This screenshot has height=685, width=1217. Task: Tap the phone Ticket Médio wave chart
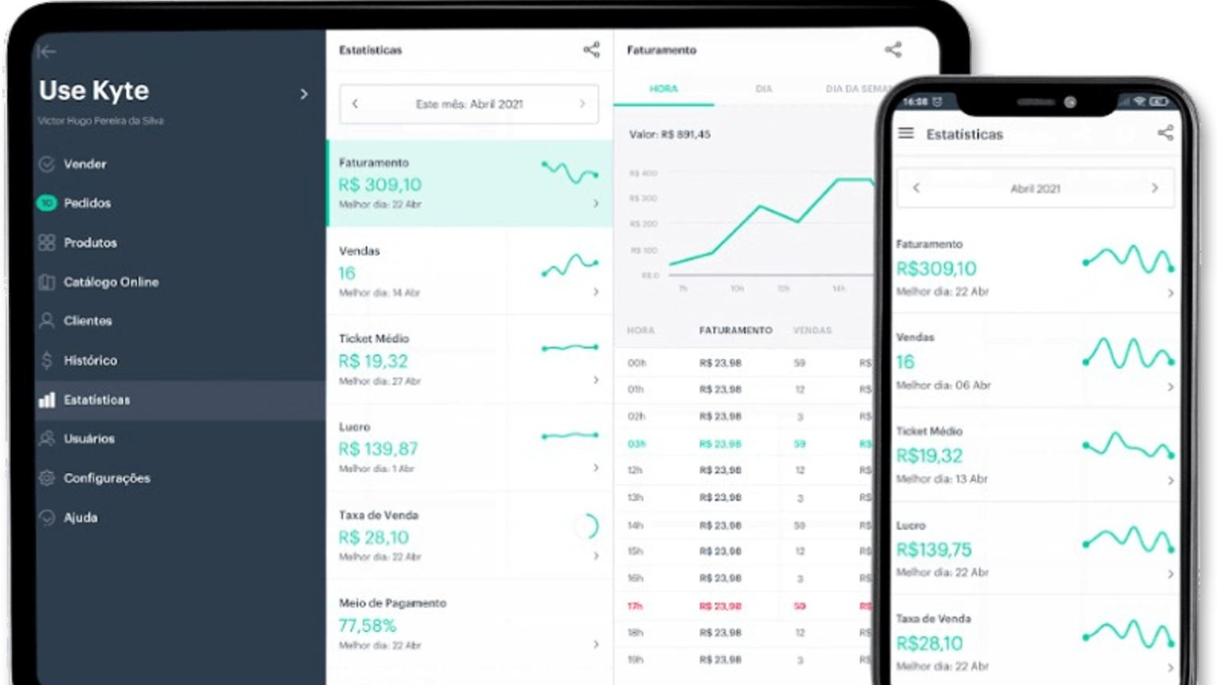[x=1129, y=446]
